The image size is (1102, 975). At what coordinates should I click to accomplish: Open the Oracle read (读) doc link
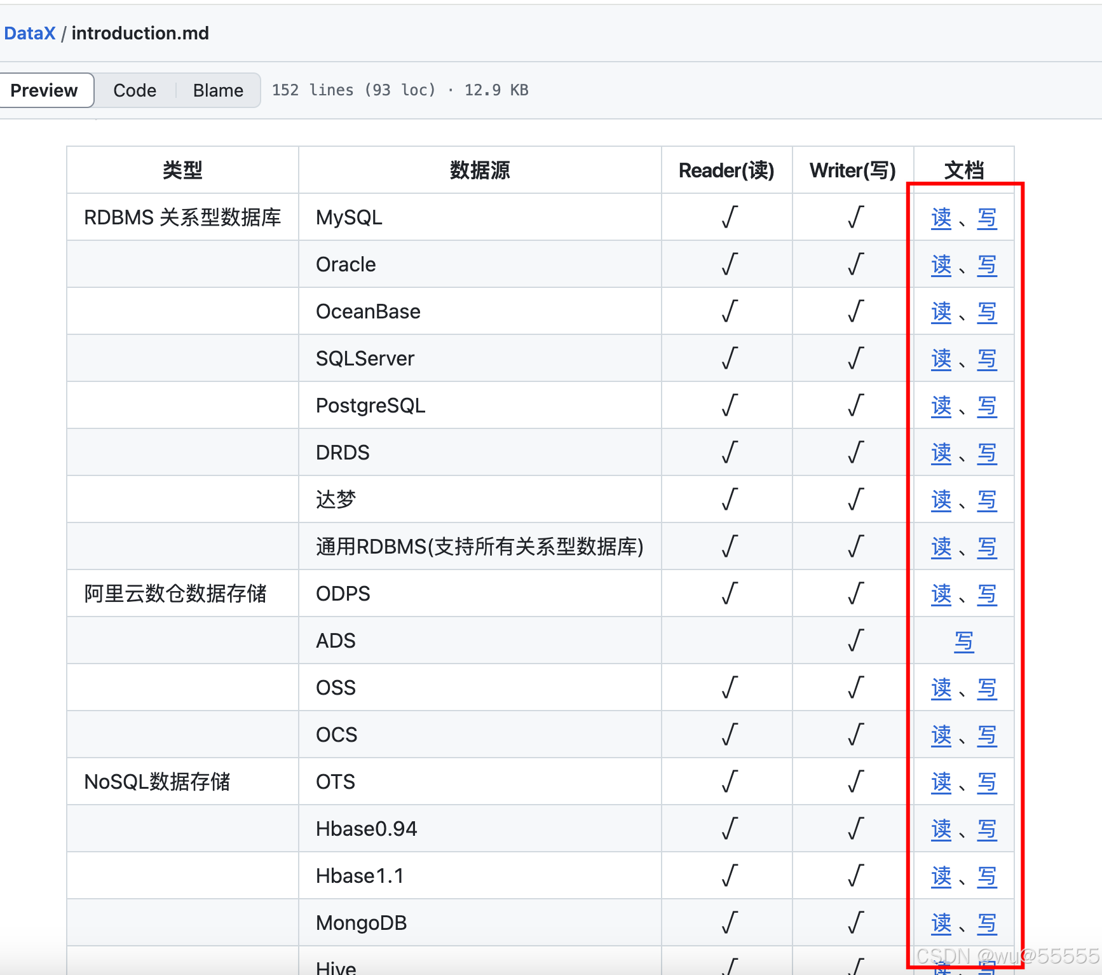[941, 265]
